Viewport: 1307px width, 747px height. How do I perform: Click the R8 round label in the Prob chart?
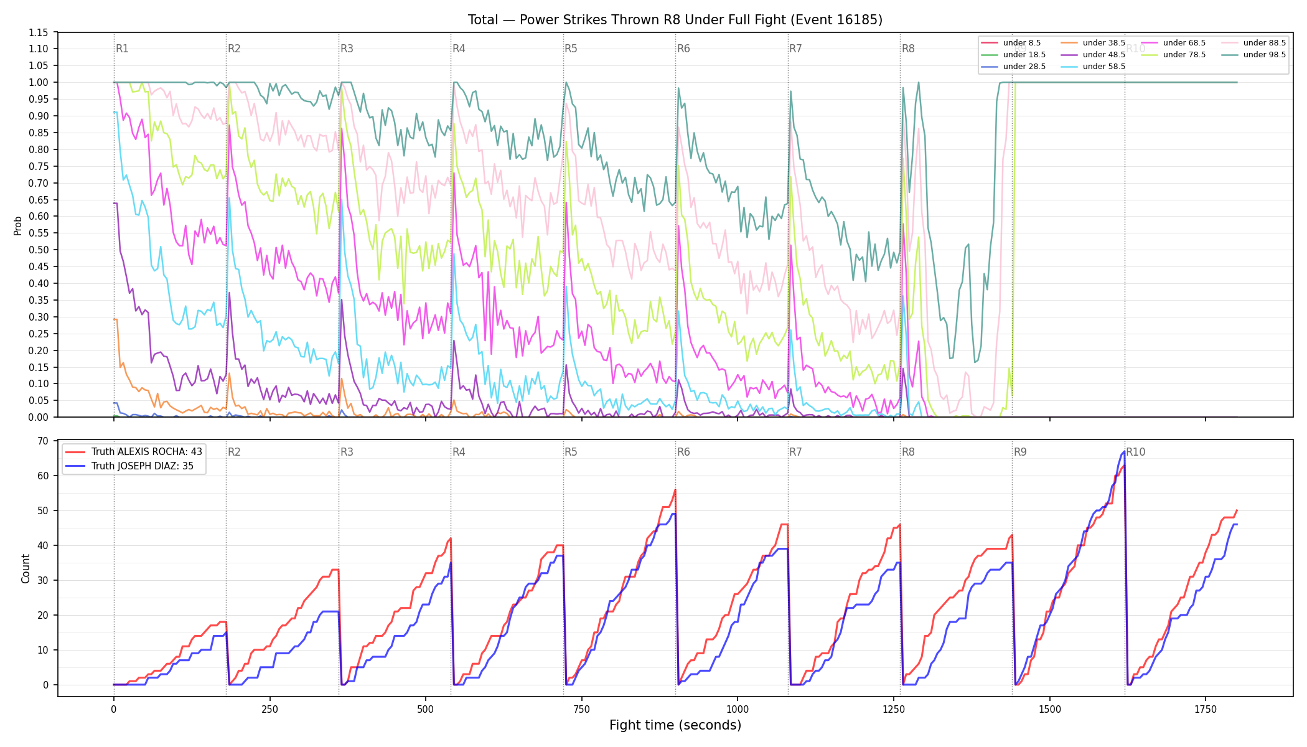point(908,49)
